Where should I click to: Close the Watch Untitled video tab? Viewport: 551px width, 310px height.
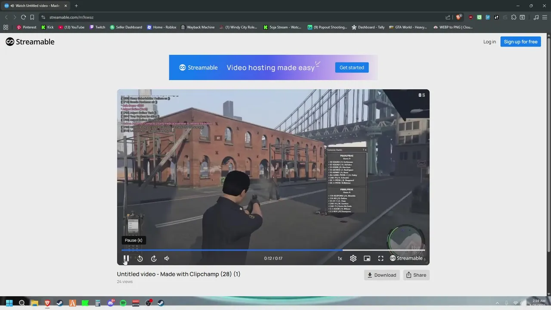(66, 6)
